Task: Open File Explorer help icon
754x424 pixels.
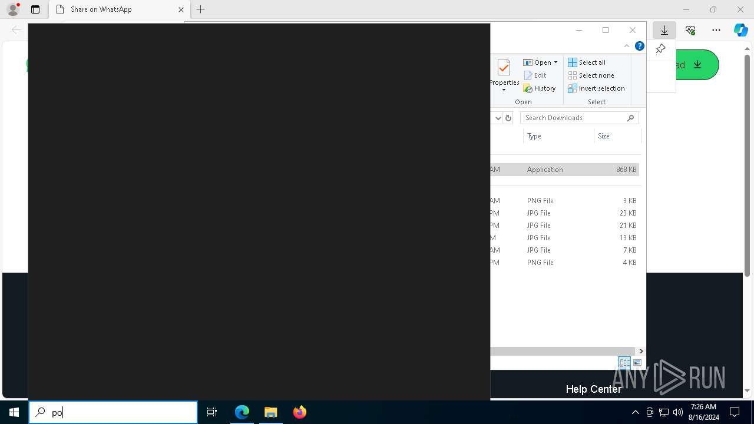Action: 639,46
